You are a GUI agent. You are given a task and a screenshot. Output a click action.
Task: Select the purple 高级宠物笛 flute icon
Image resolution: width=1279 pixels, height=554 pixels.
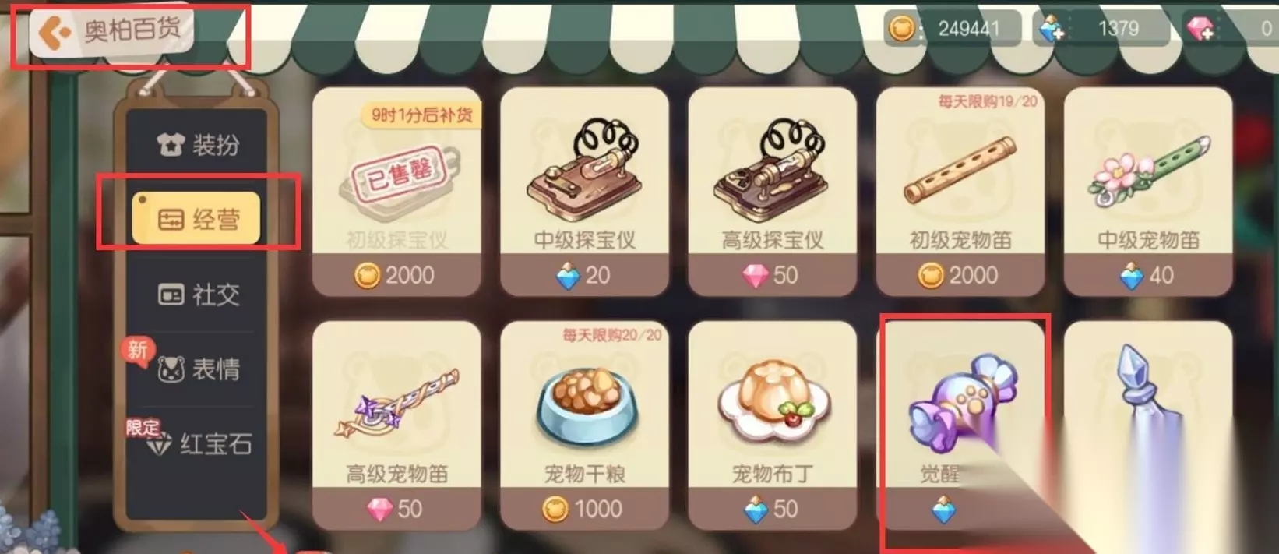tap(396, 404)
